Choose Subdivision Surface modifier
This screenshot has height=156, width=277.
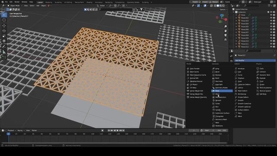(222, 113)
